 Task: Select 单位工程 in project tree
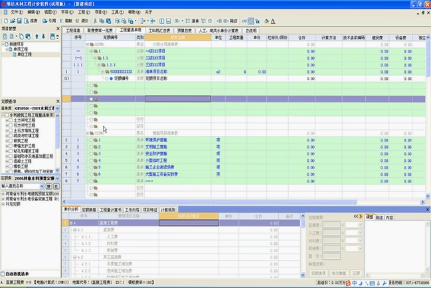click(25, 54)
